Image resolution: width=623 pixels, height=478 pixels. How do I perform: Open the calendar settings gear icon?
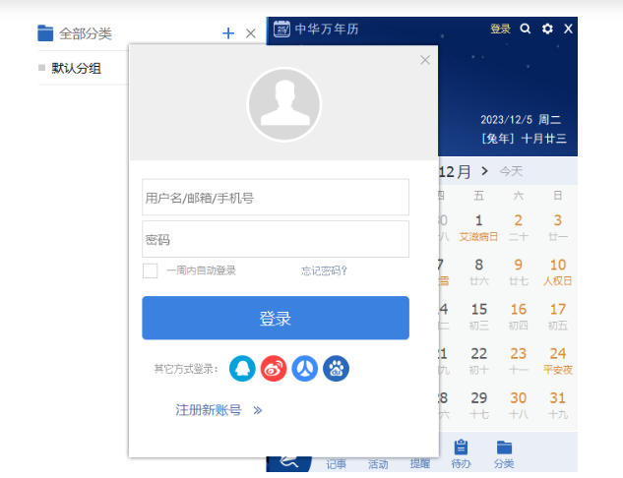coord(547,29)
